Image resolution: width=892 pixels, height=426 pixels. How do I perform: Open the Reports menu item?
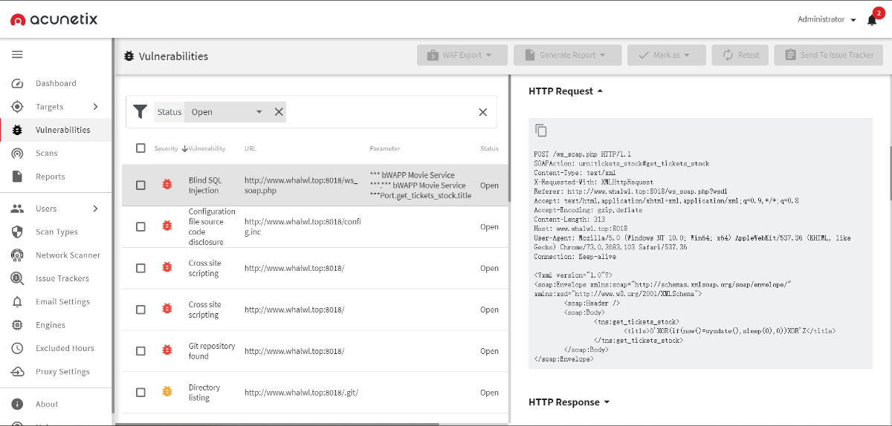[x=50, y=177]
